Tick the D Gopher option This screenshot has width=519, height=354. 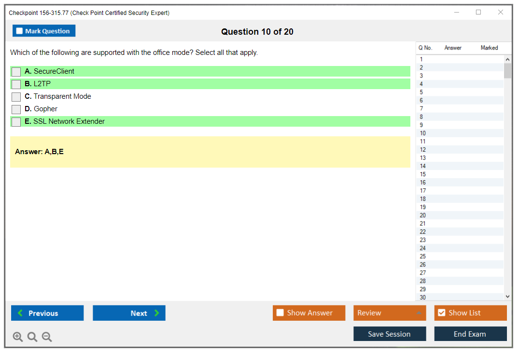[16, 109]
